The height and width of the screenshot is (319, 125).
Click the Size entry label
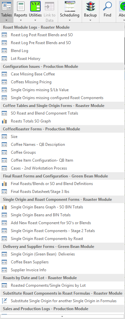14,137
